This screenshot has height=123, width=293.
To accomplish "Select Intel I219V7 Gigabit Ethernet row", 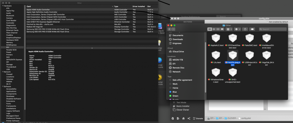I will coord(92,22).
